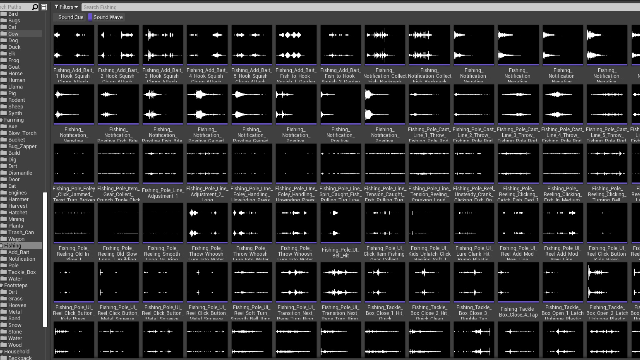Viewport: 640px width, 360px height.
Task: Select the Fishing folder in tree
Action: click(13, 246)
